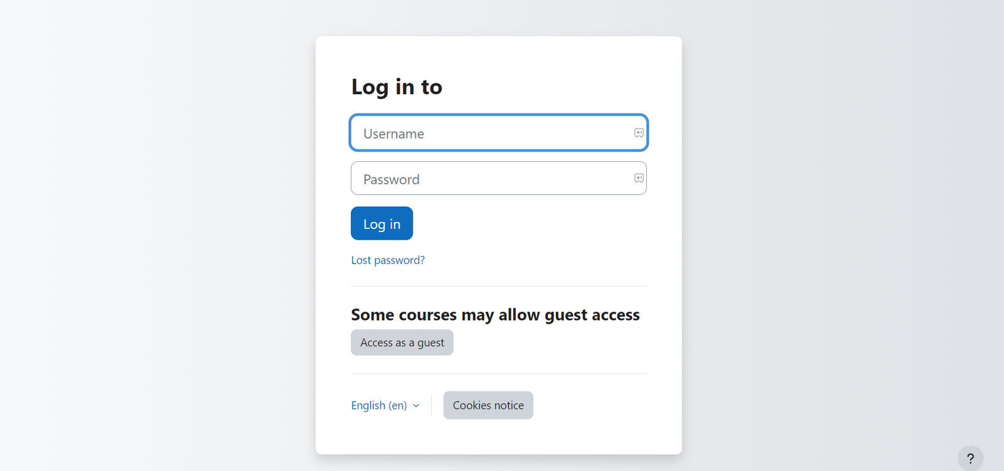Screen dimensions: 1004x471
Task: Open the Lost password? link
Action: (388, 260)
